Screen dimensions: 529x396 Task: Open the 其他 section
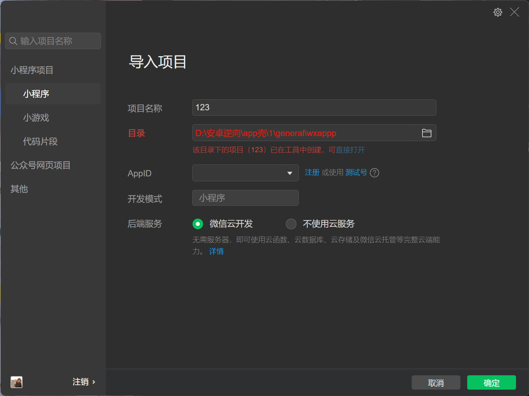click(x=19, y=189)
